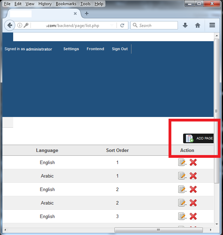
Task: Click the horizontal scrollbar thumb
Action: click(158, 230)
